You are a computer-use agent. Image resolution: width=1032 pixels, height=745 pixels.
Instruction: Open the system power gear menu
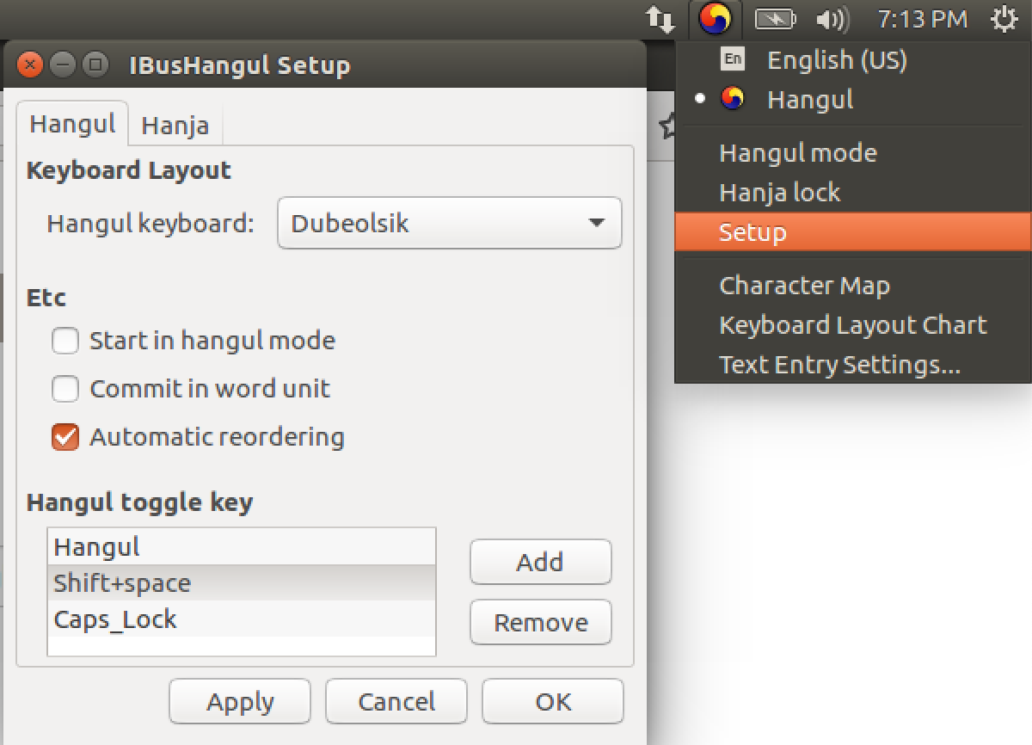[x=1004, y=19]
